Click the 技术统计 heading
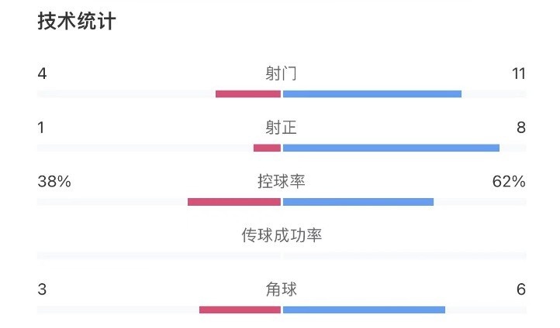The width and height of the screenshot is (560, 328). pyautogui.click(x=77, y=22)
